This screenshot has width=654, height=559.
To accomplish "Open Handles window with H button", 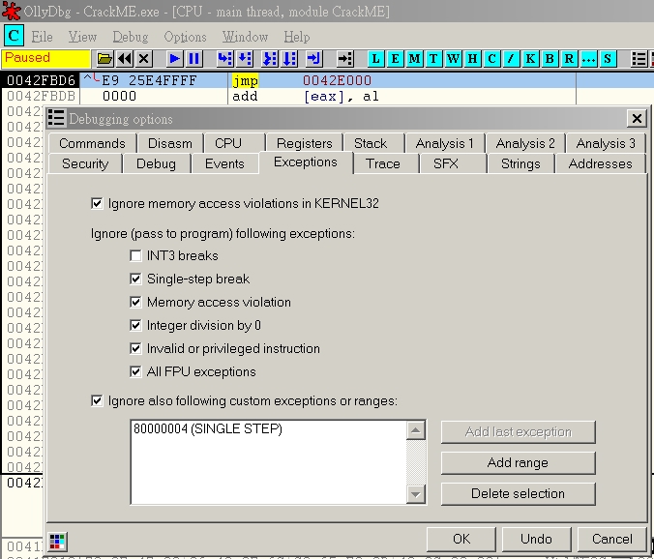I will pos(472,58).
